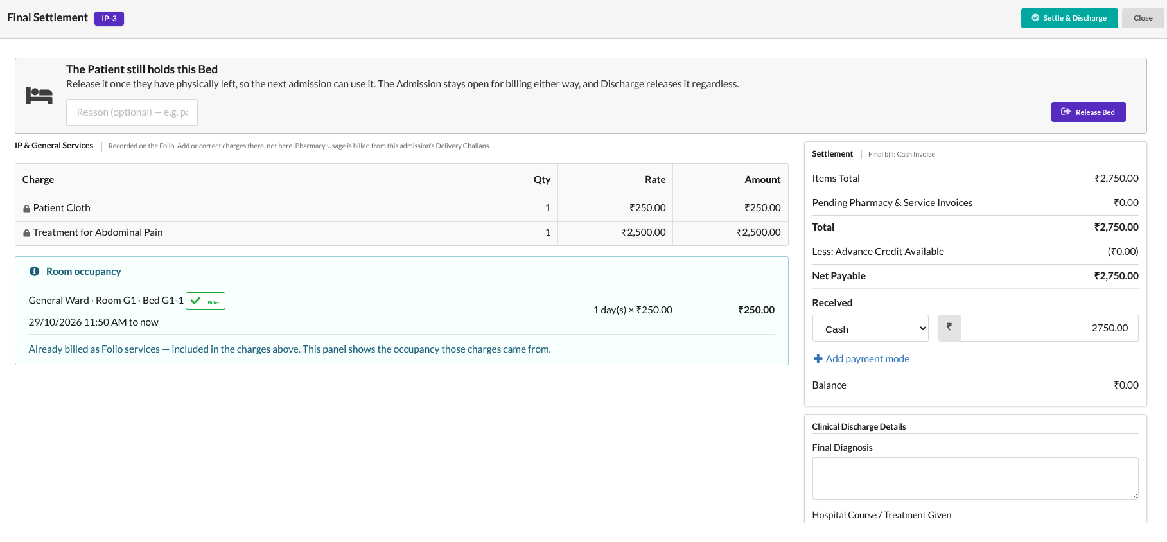Click the Final bill: Cash Invoice text

901,155
